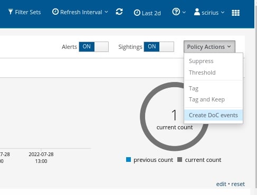Toggle the Alerts ON switch
The image size is (257, 195).
tap(93, 47)
